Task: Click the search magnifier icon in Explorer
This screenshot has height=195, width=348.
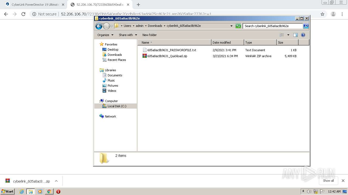Action: (x=306, y=26)
